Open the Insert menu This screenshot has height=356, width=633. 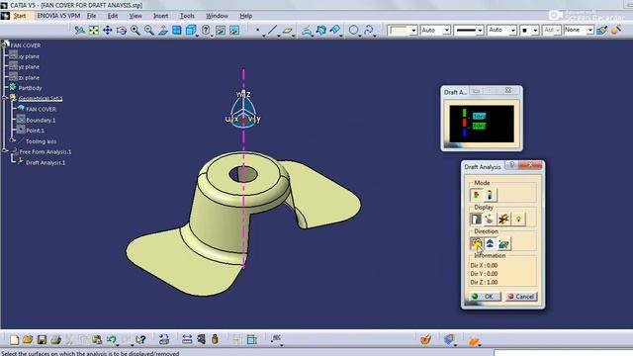point(160,16)
